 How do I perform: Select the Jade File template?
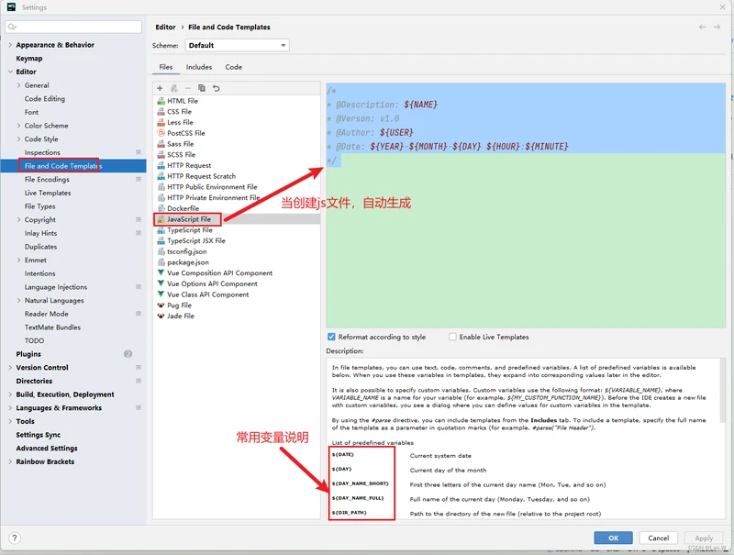180,316
